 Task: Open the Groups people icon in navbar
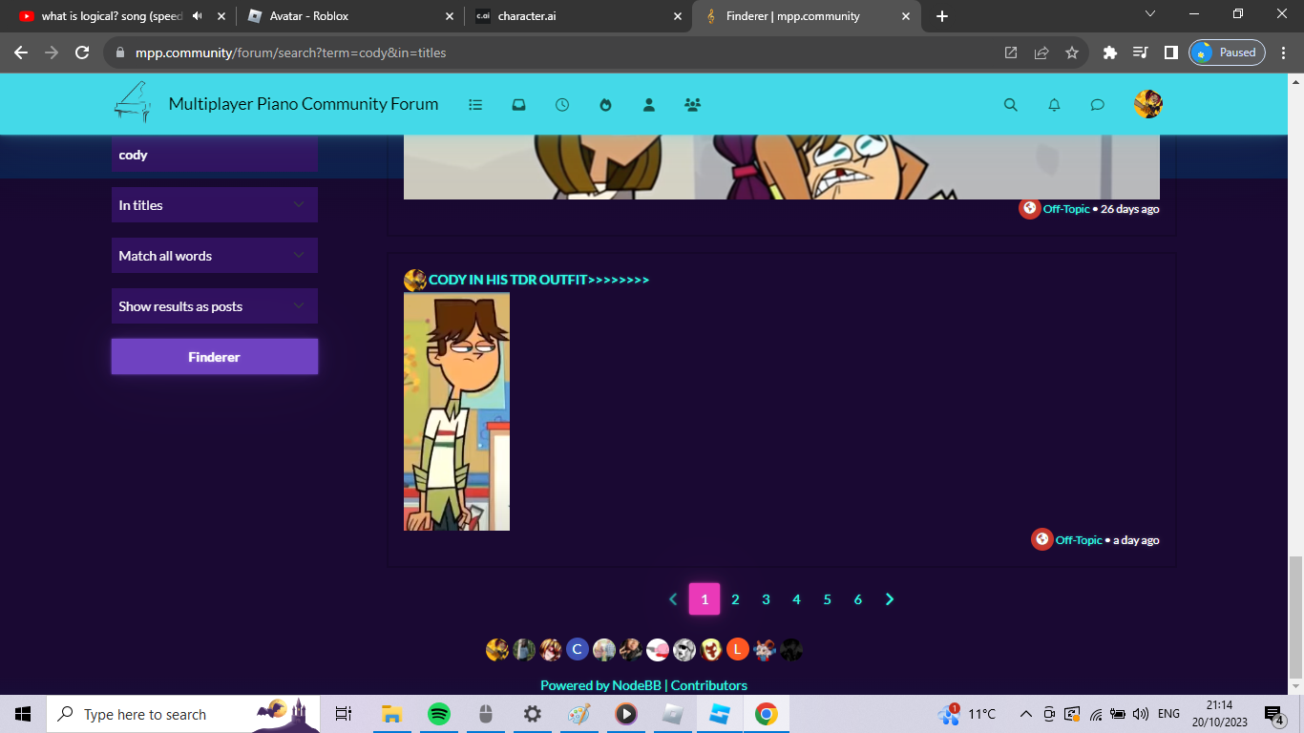click(693, 105)
